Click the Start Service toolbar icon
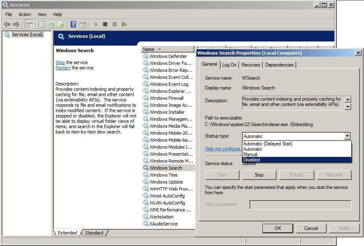The image size is (364, 246). click(96, 24)
